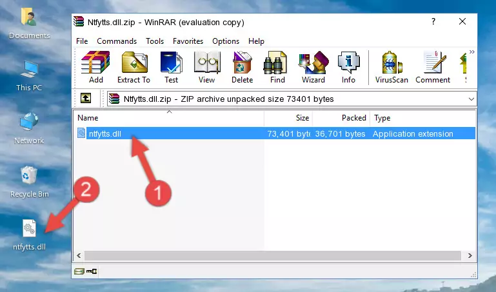Sort by the Name column header
Image resolution: width=496 pixels, height=292 pixels.
click(x=169, y=118)
